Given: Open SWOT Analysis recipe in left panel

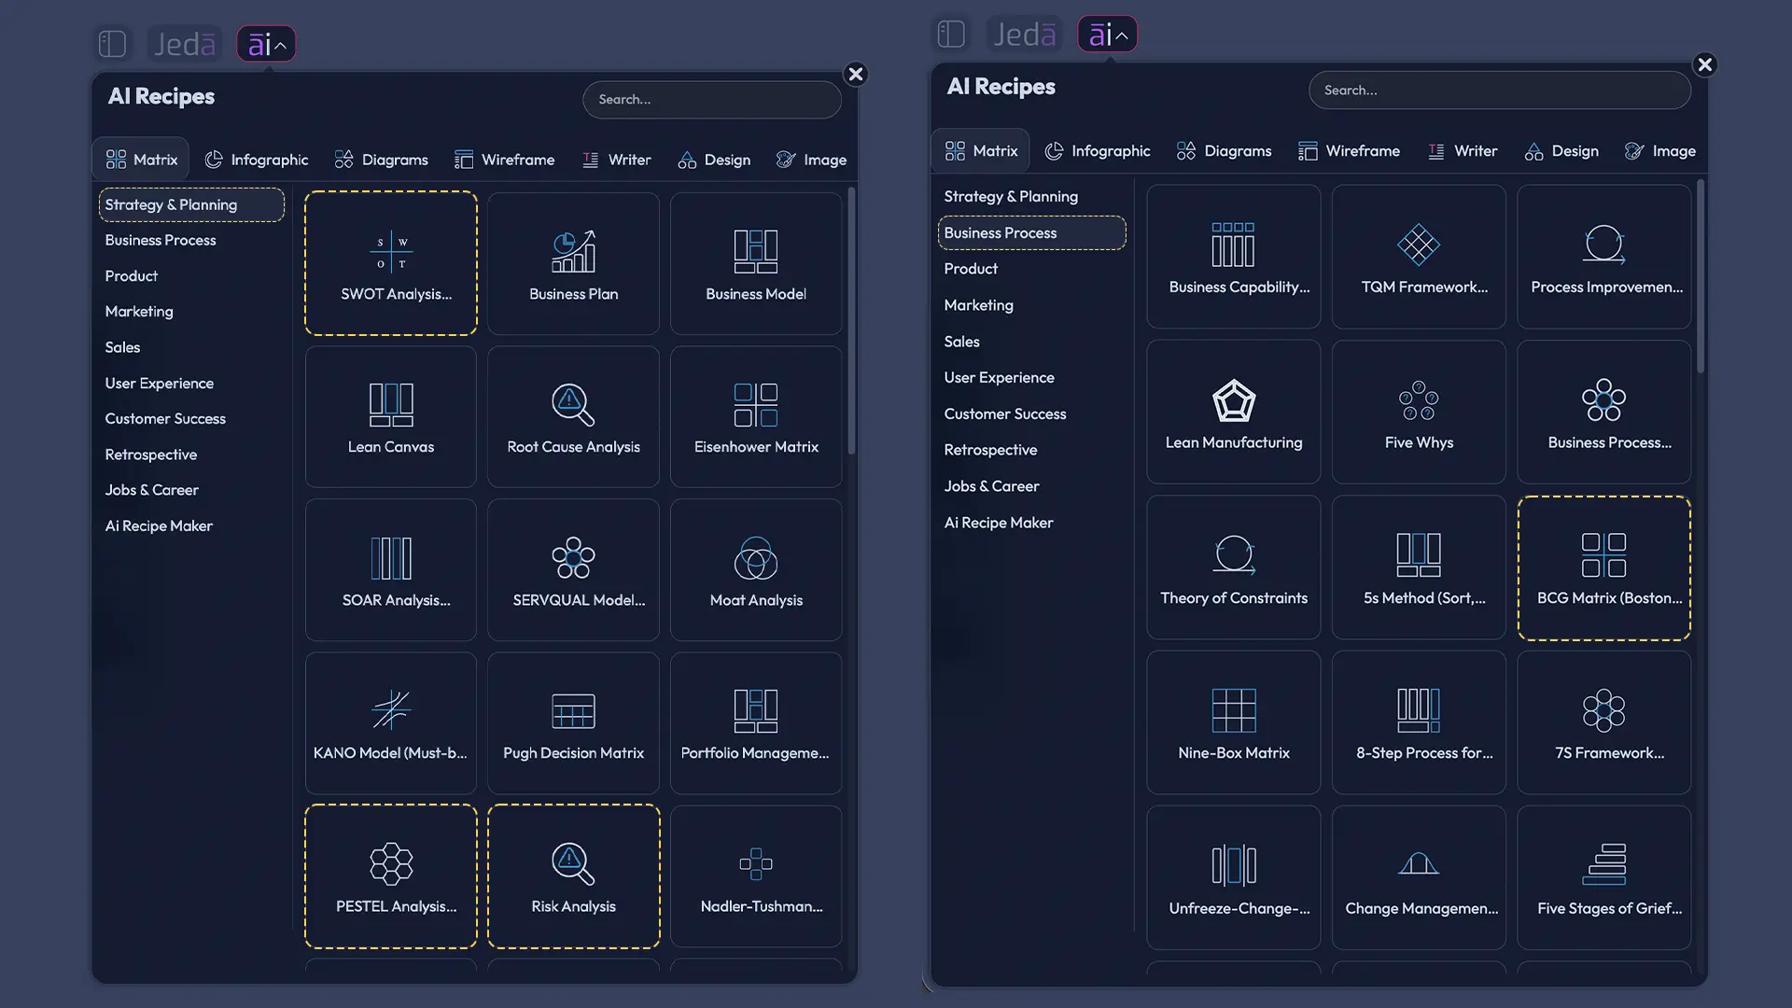Looking at the screenshot, I should point(390,263).
